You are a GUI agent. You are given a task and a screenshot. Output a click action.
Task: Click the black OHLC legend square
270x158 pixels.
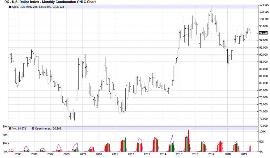coord(10,7)
